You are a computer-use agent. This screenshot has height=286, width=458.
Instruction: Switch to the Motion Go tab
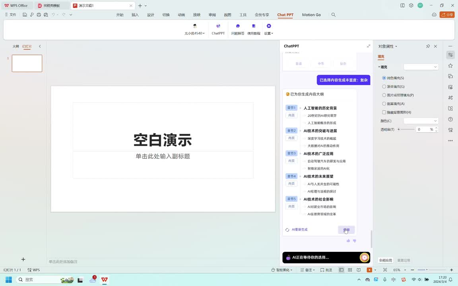(311, 15)
